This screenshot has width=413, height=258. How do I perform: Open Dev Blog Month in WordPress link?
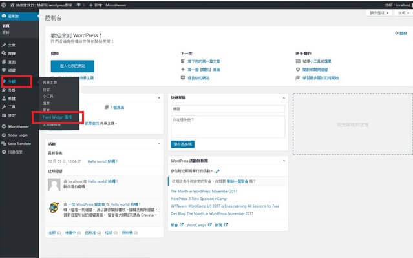tap(212, 213)
